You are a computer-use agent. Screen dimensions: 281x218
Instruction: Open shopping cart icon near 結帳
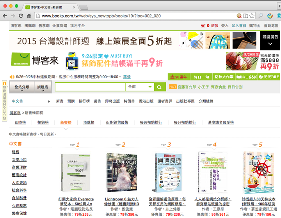click(203, 26)
